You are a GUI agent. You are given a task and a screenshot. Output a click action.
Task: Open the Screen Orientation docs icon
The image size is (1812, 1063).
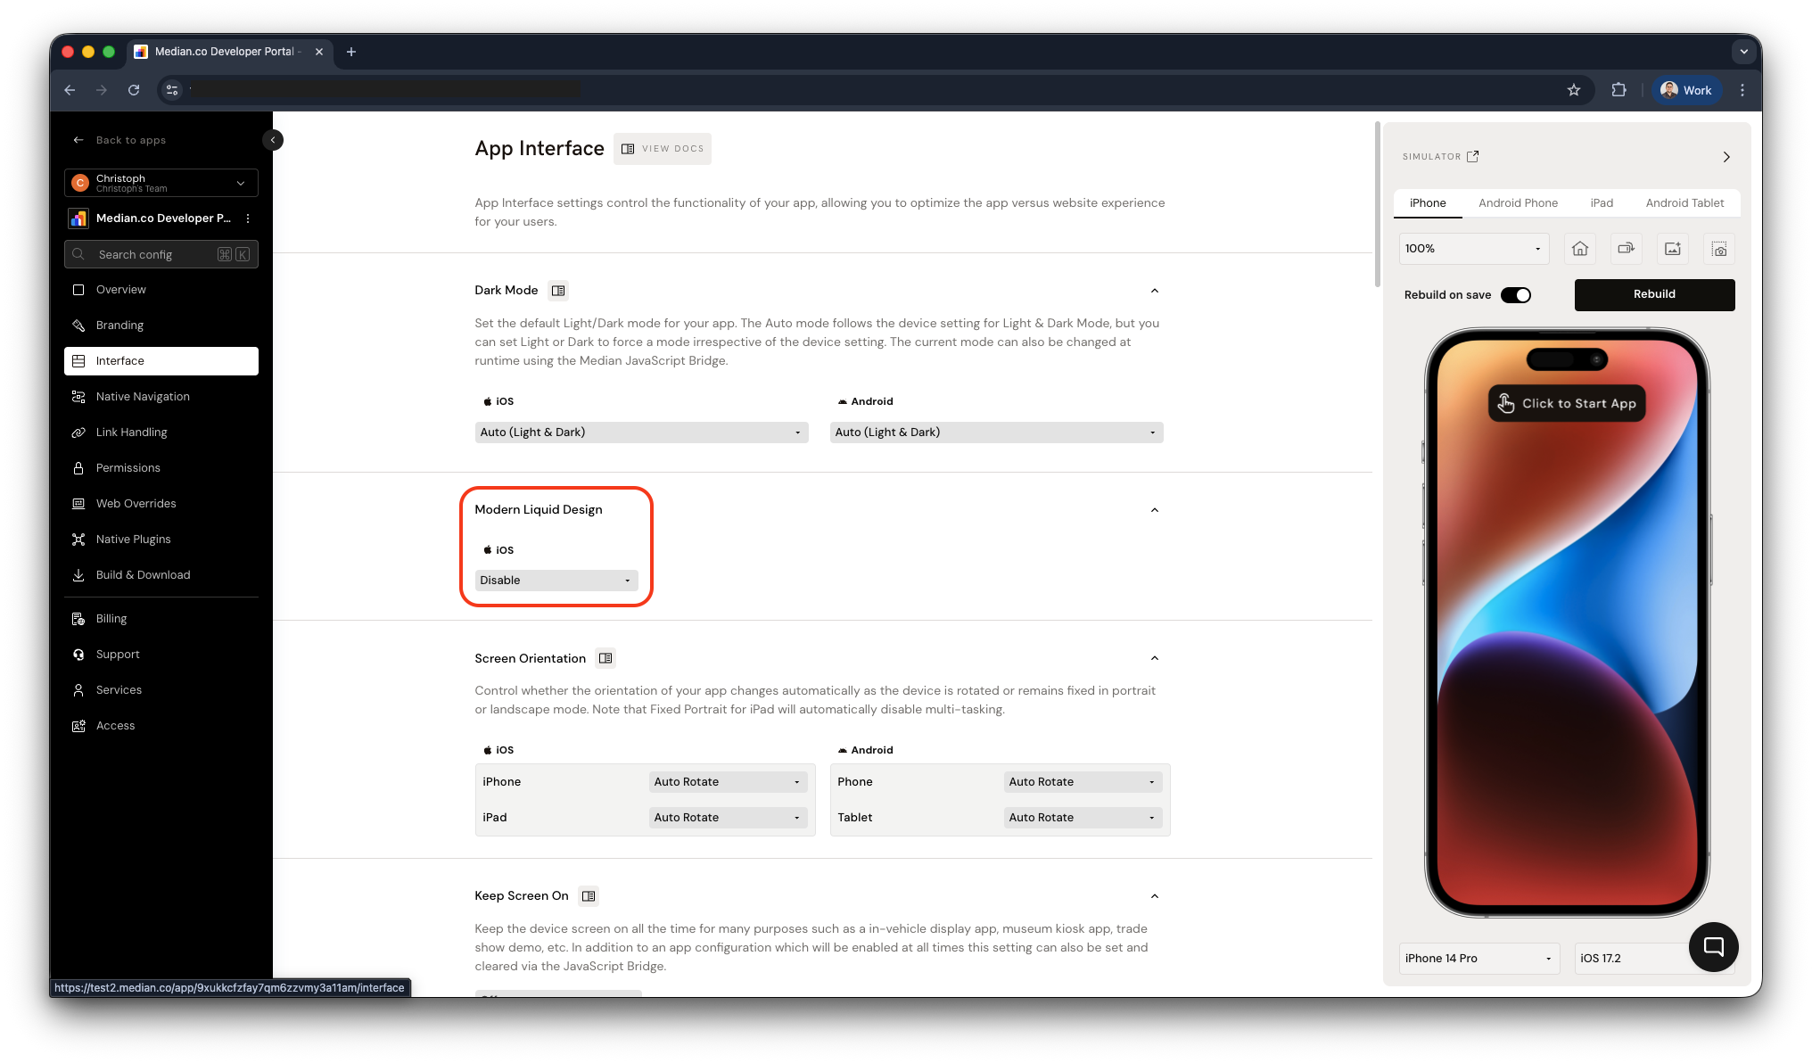click(x=605, y=658)
